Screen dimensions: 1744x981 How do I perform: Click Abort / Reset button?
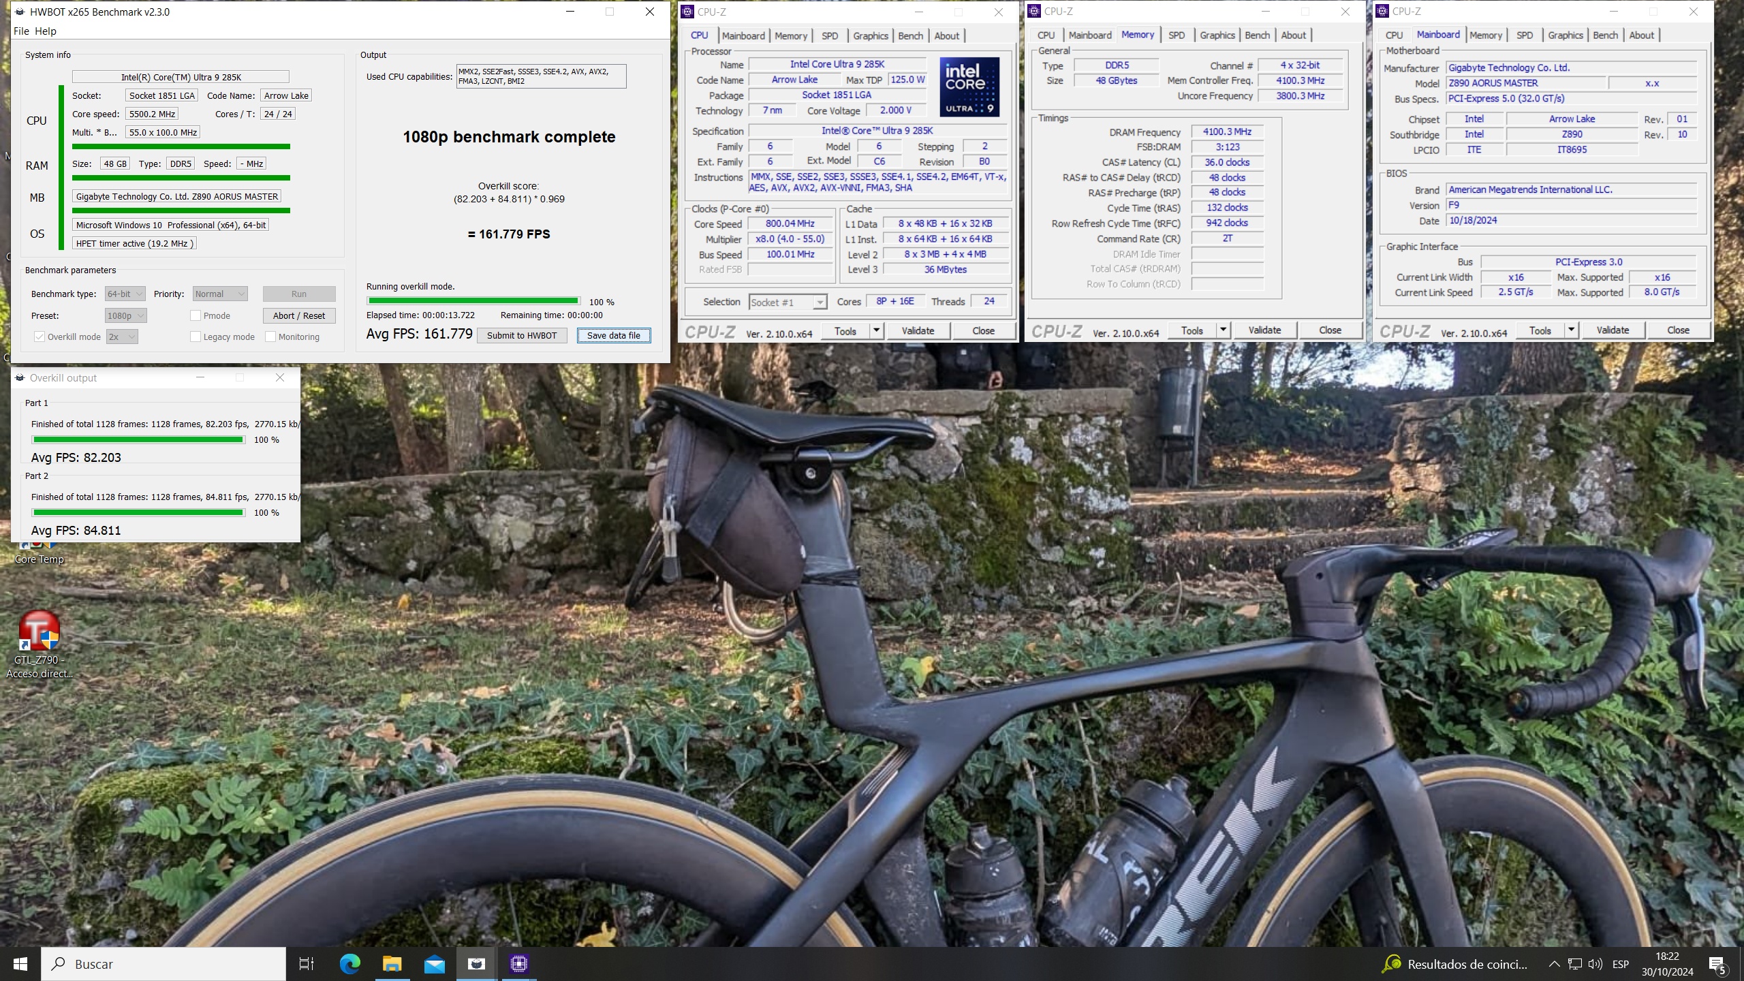(299, 315)
